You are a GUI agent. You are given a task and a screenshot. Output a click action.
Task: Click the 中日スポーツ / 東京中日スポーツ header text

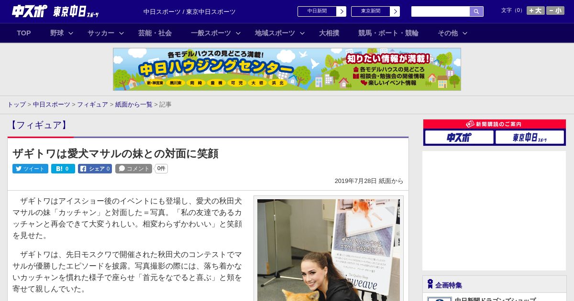(x=189, y=11)
